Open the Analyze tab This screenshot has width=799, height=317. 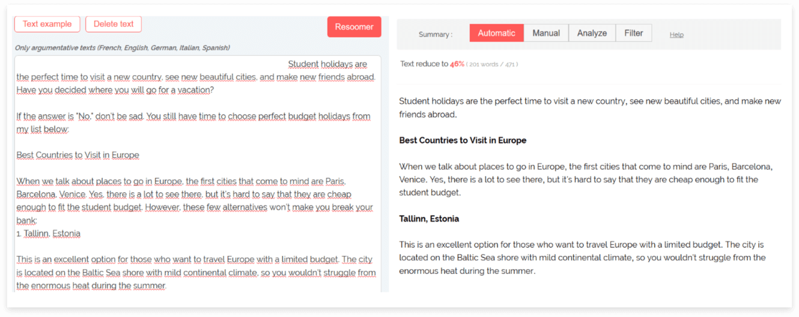pos(592,33)
